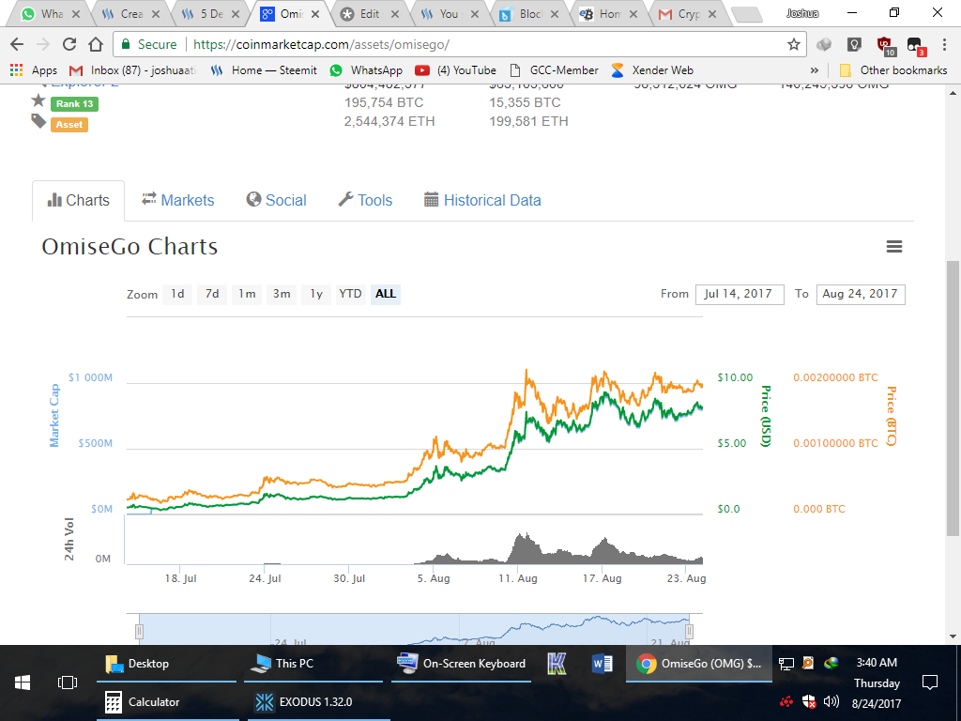The image size is (961, 721).
Task: Open On-Screen Keyboard from the taskbar
Action: click(461, 664)
